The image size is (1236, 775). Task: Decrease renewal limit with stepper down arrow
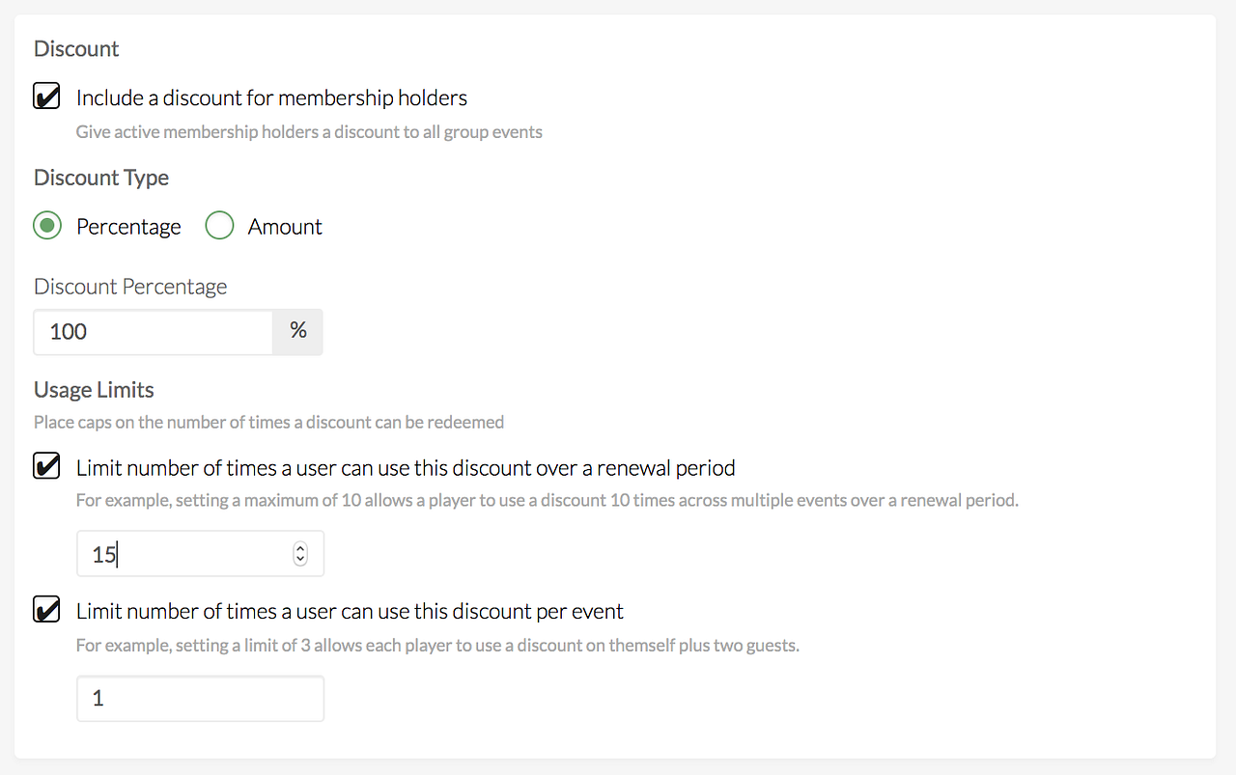(x=300, y=560)
